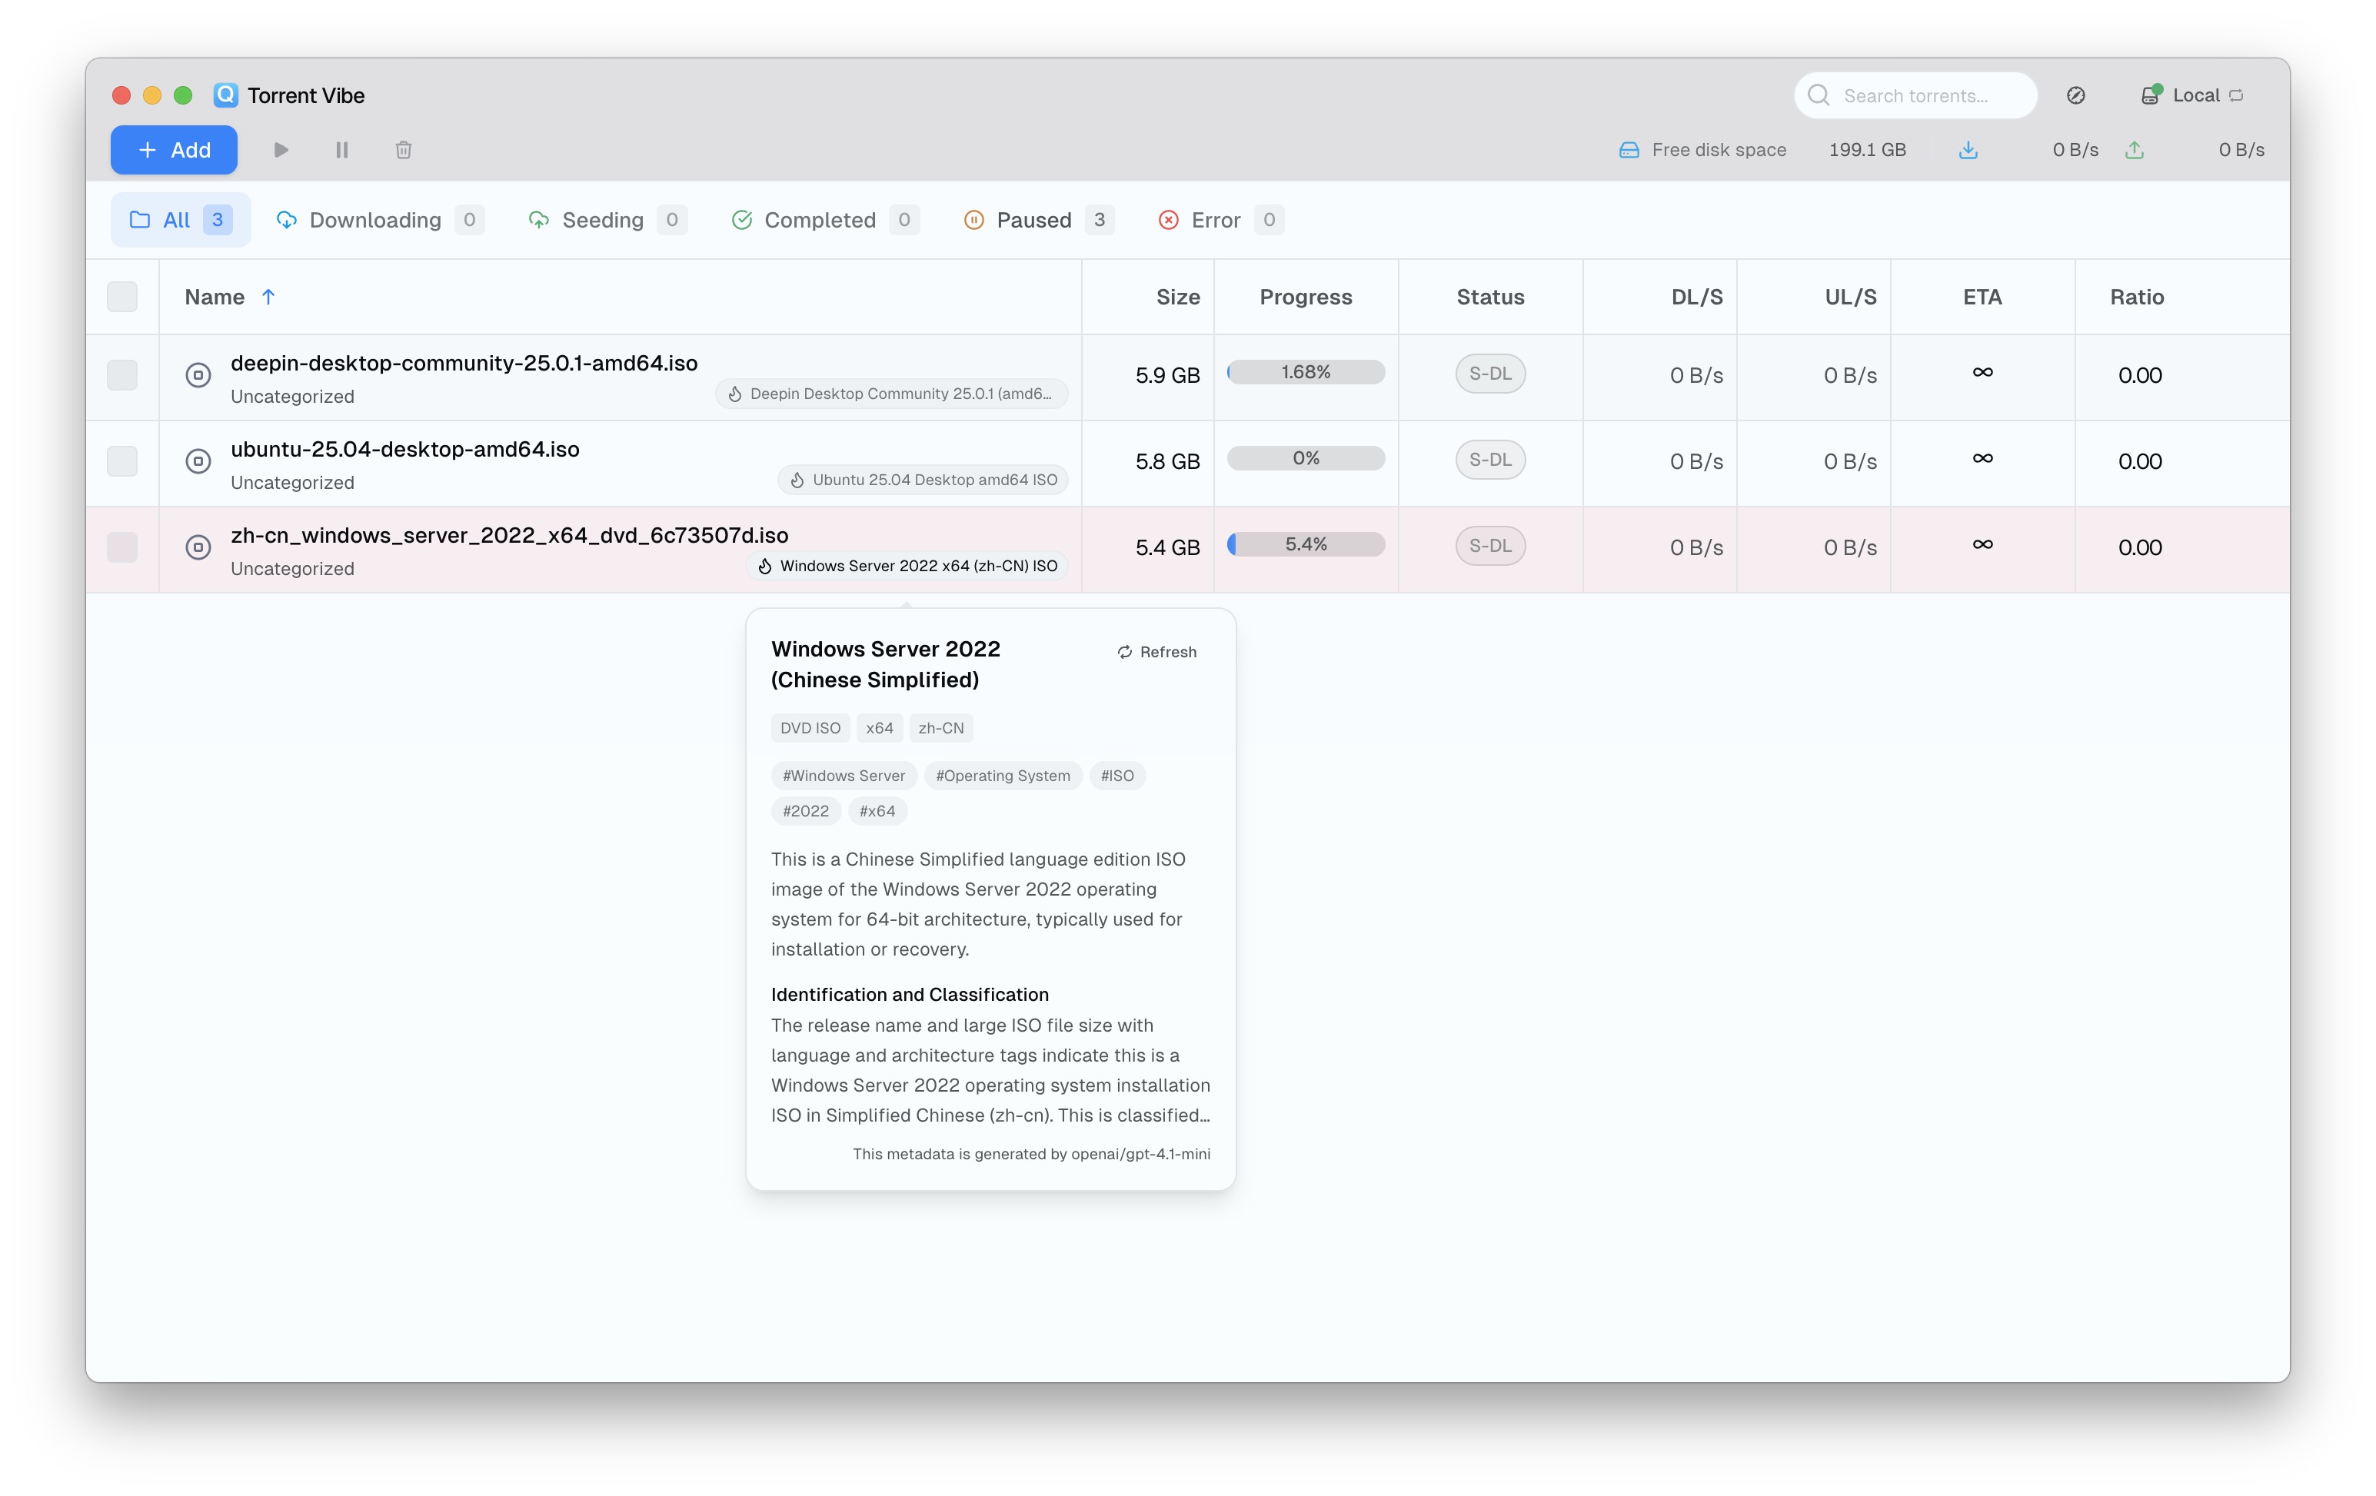Screen dimensions: 2376x1496
Task: Click the upload speed arrow icon
Action: click(2135, 150)
